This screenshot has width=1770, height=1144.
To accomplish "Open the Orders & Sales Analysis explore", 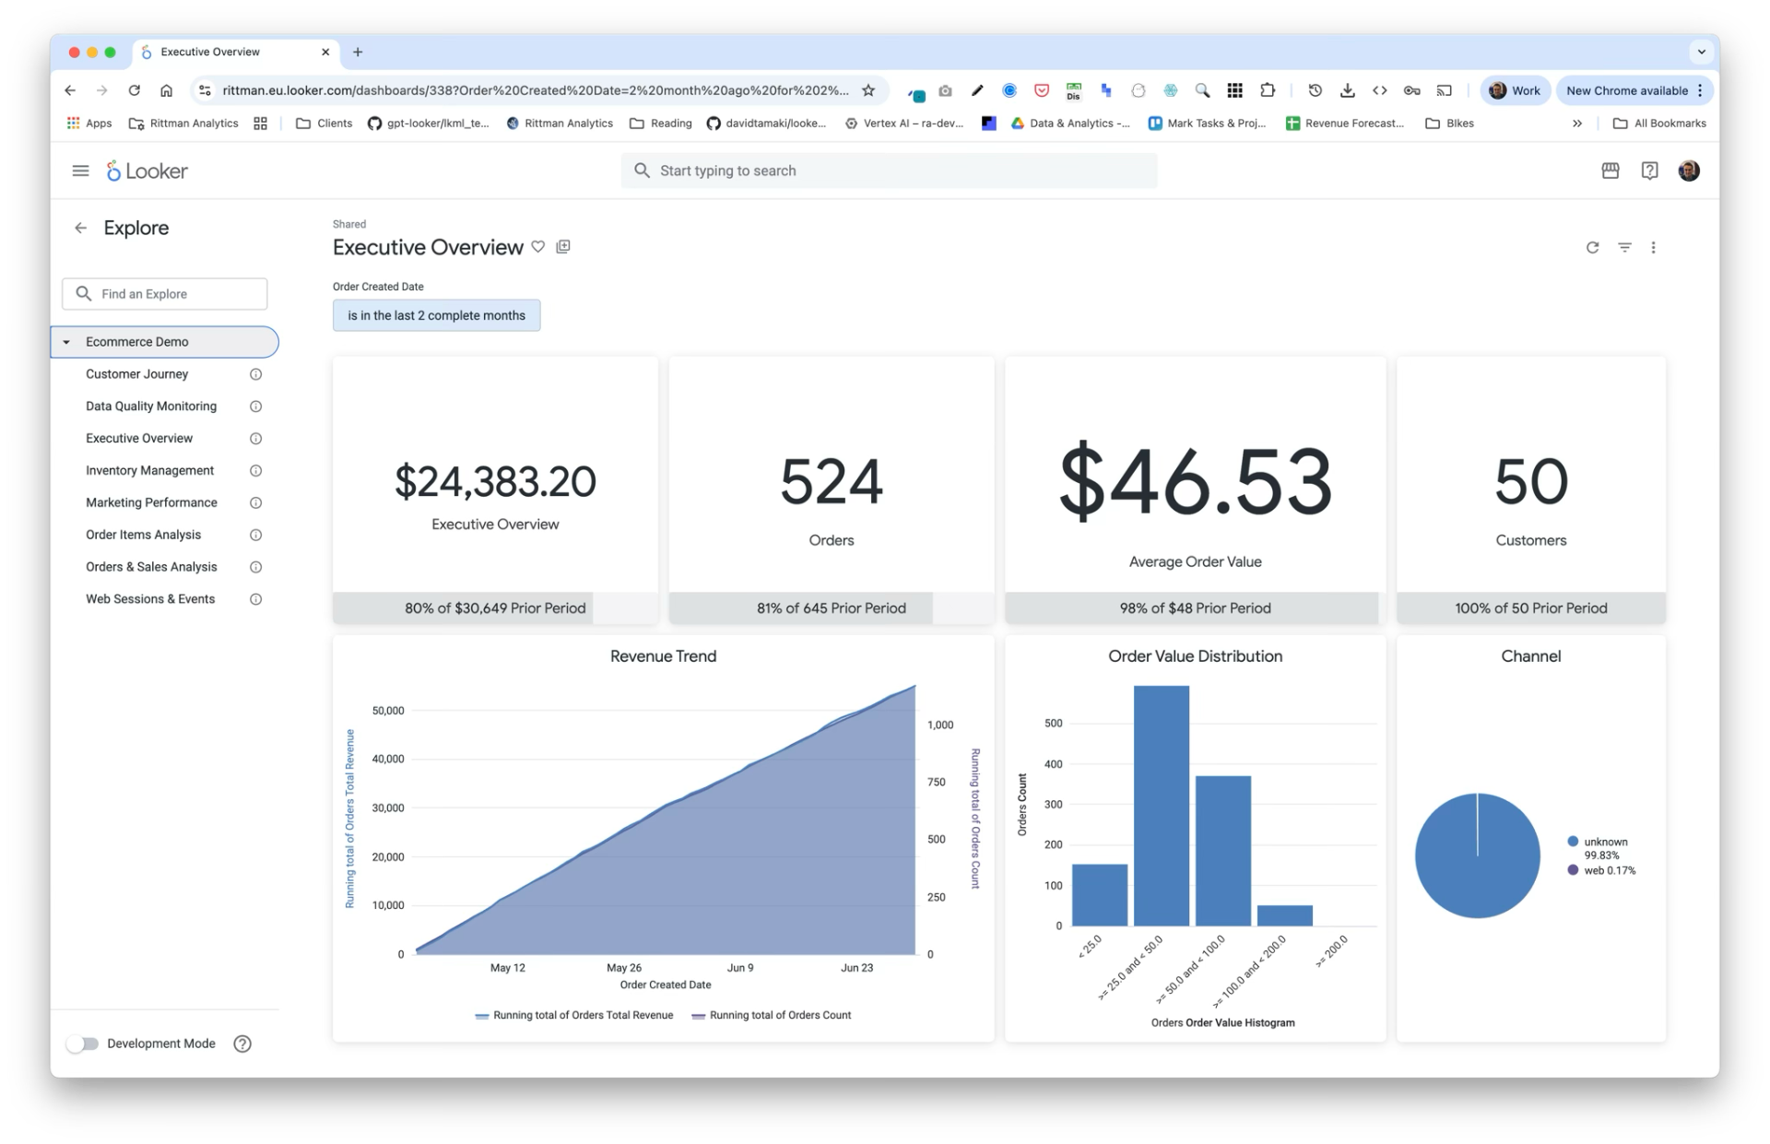I will [151, 567].
